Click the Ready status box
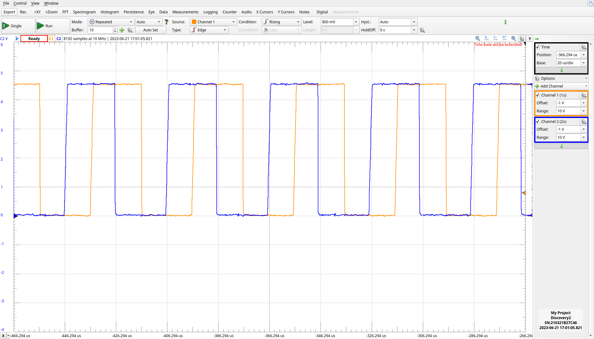This screenshot has width=594, height=339. [34, 39]
